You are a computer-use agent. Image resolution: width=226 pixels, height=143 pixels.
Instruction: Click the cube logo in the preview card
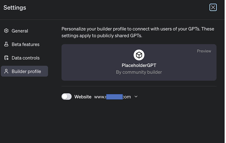coord(139,55)
